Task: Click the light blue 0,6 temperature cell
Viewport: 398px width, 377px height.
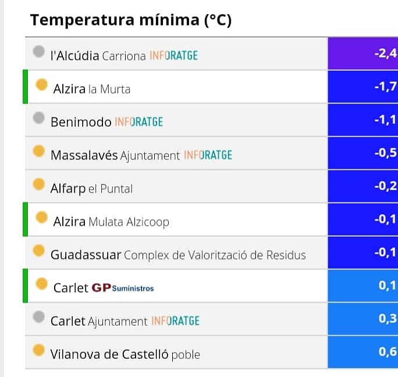Action: (363, 352)
